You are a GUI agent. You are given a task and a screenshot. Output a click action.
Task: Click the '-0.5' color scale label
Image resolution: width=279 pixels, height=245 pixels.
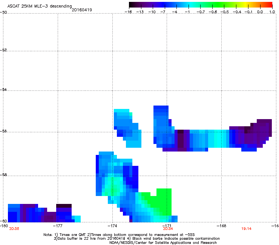point(225,12)
